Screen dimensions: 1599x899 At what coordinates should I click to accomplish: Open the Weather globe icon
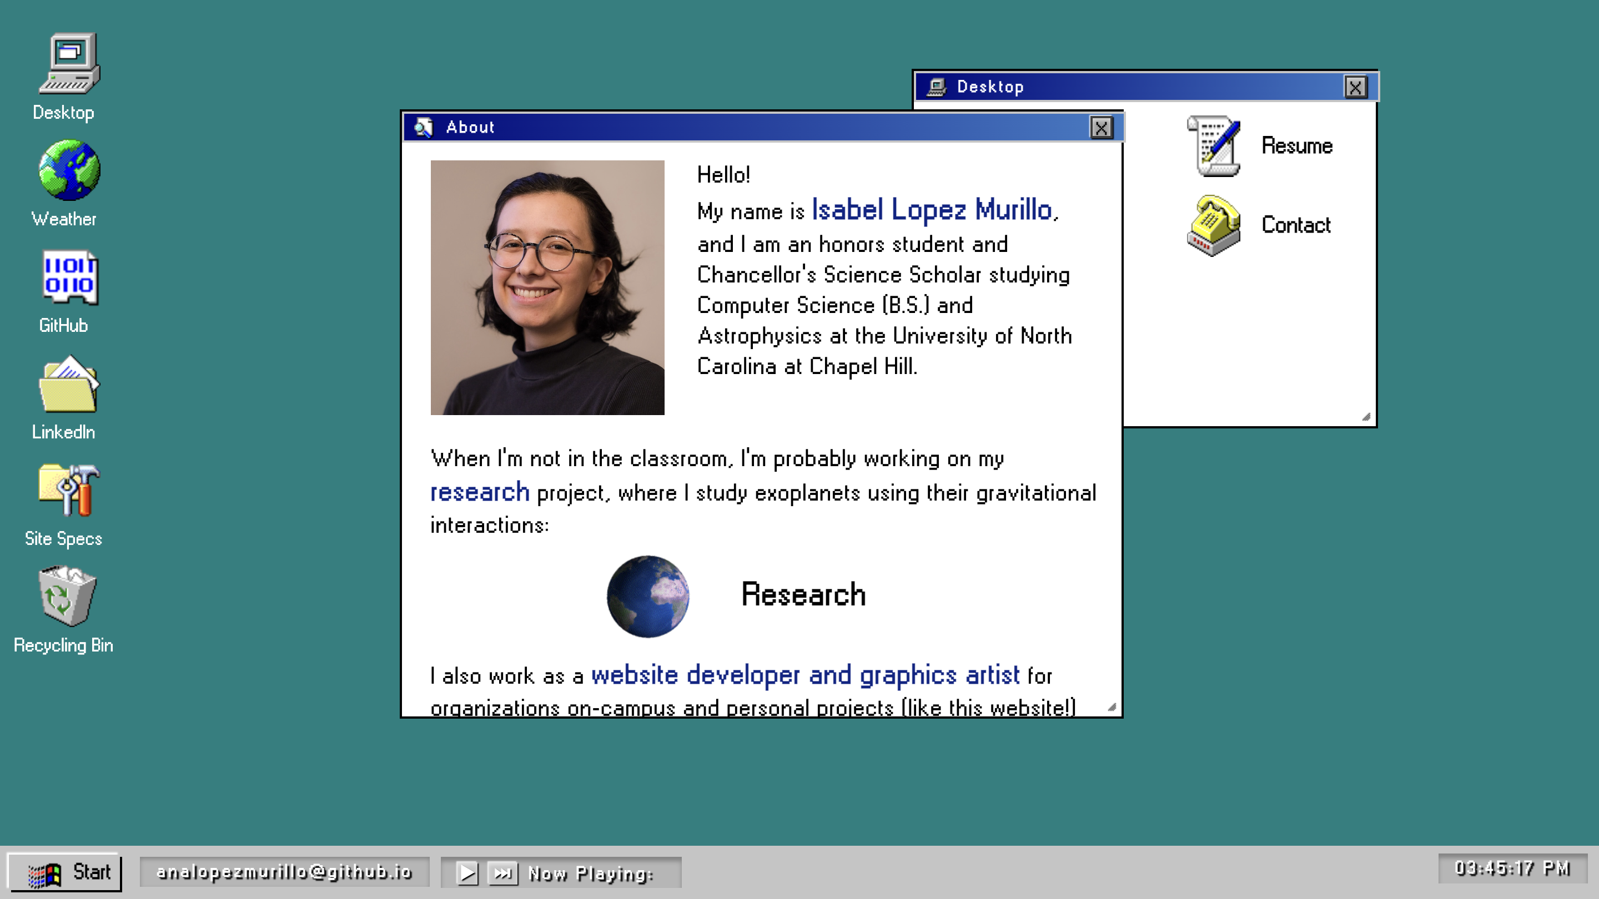tap(68, 170)
